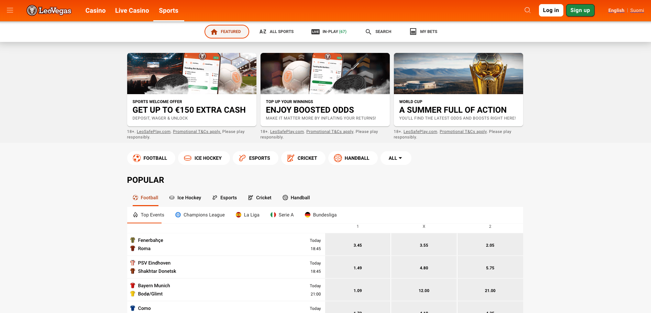The width and height of the screenshot is (651, 313).
Task: Open All Sports A-Z list
Action: (x=276, y=32)
